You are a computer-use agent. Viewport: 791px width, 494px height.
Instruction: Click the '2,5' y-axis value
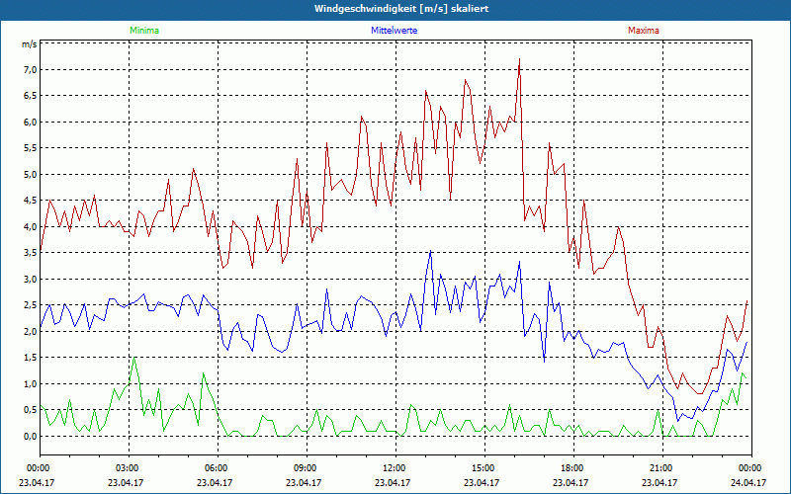[x=30, y=305]
